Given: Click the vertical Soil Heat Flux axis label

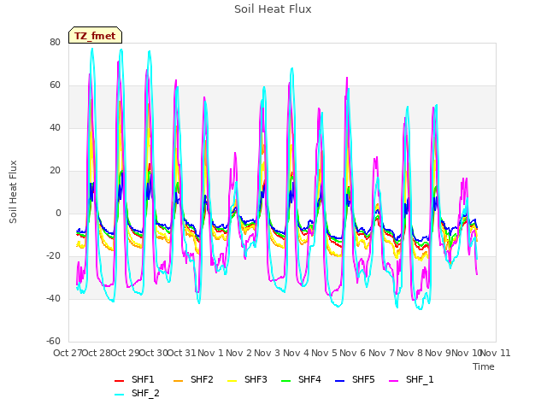Looking at the screenshot, I should (14, 192).
